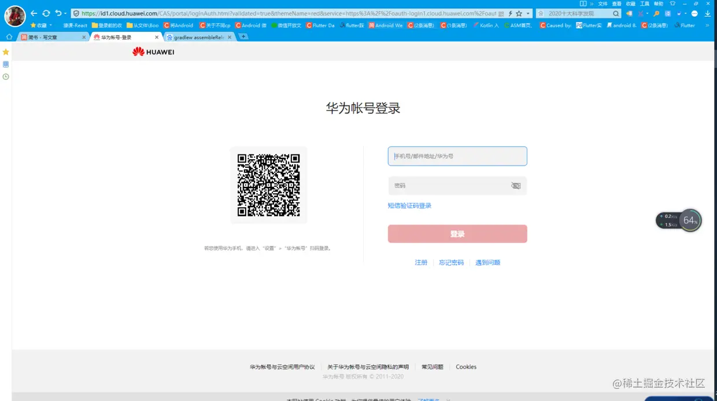The height and width of the screenshot is (401, 717).
Task: Click the home icon left of tabs
Action: [9, 37]
